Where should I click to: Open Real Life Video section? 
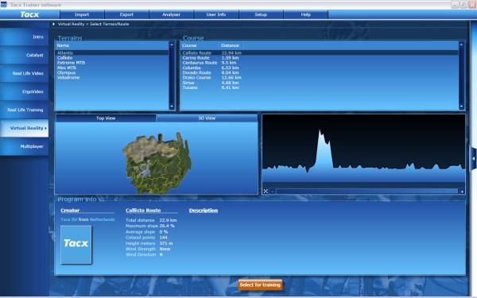24,73
